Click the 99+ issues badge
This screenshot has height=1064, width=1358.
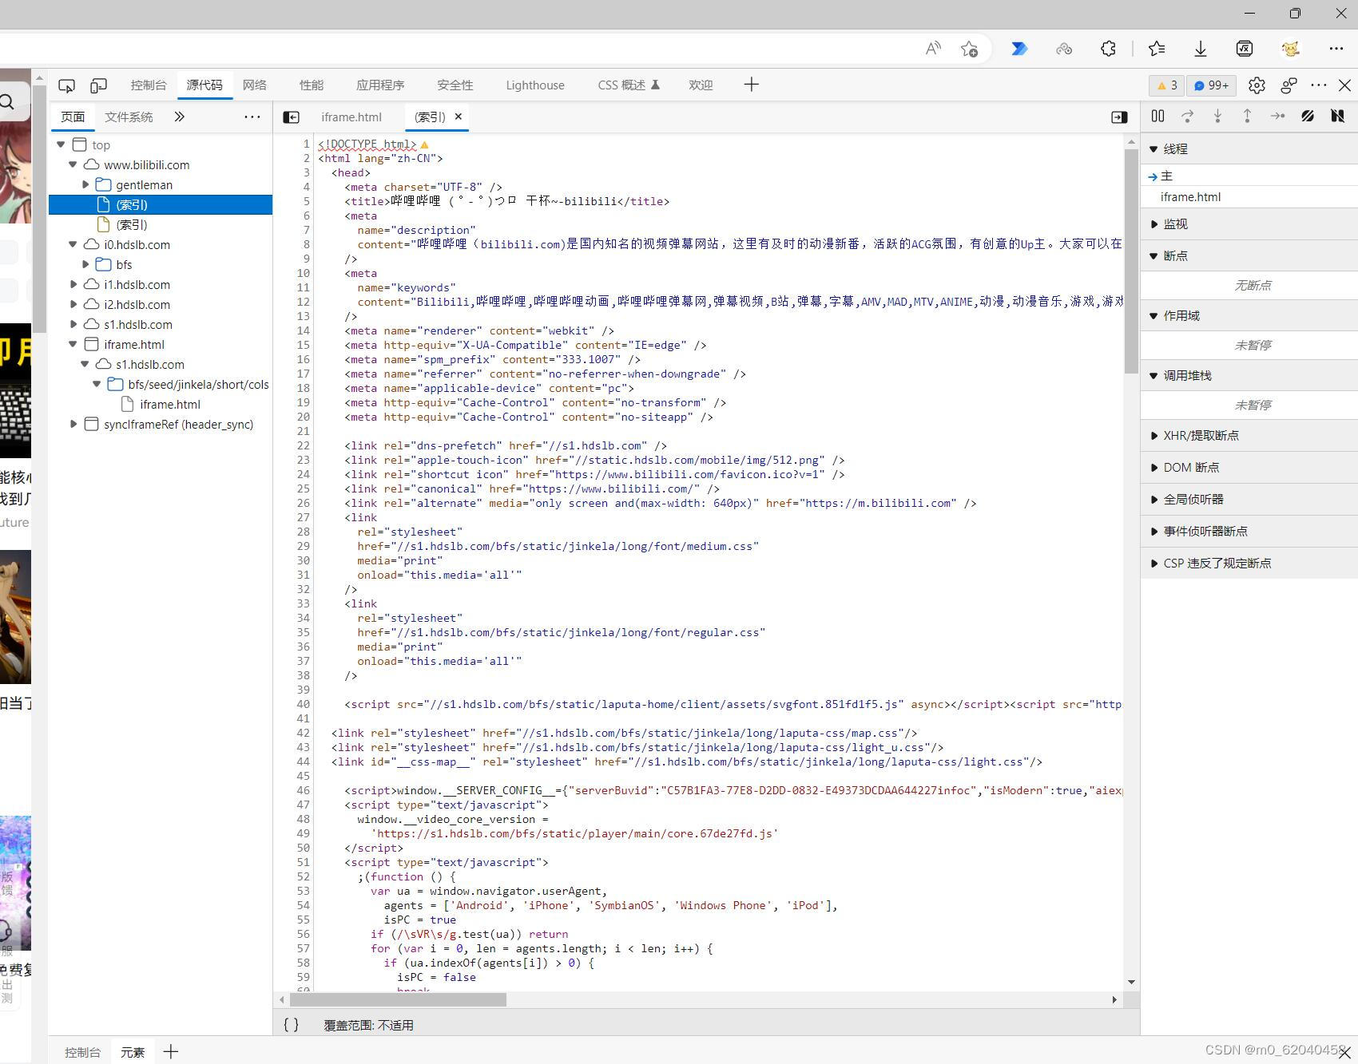click(x=1212, y=85)
